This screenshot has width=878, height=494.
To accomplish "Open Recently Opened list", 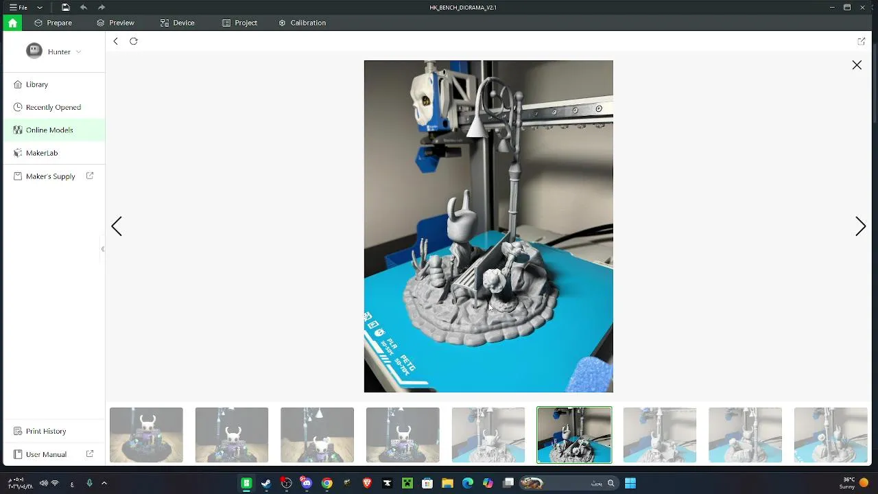I will pyautogui.click(x=54, y=107).
